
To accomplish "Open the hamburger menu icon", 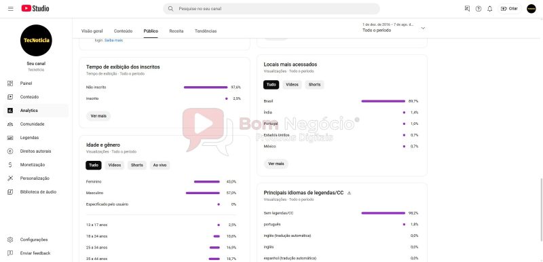I will click(x=10, y=9).
